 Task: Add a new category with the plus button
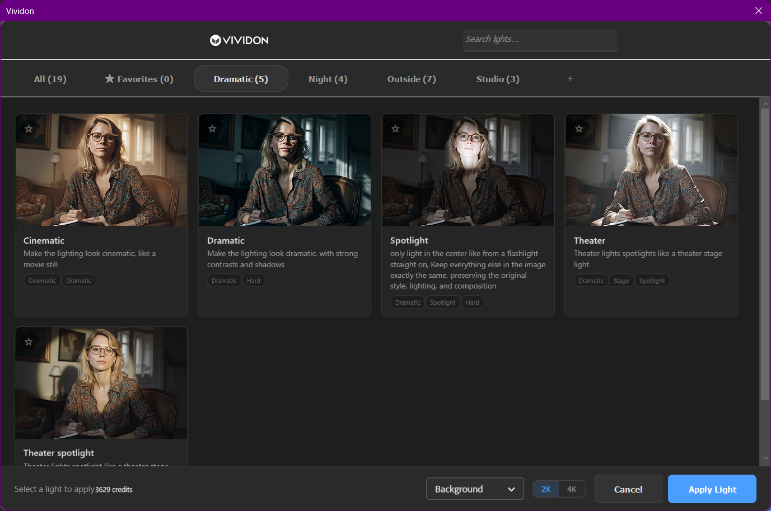tap(569, 78)
